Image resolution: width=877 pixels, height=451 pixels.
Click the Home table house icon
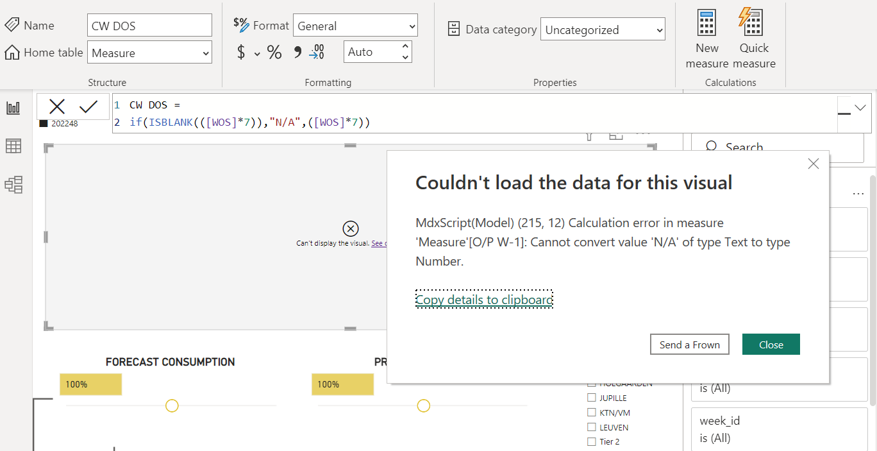click(x=12, y=53)
